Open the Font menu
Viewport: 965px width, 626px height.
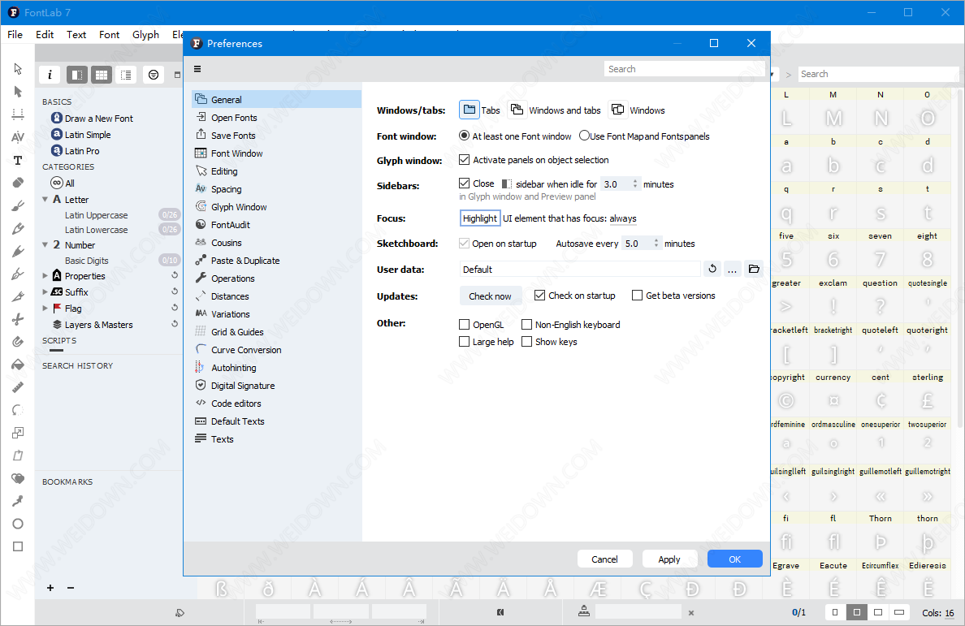pos(110,34)
